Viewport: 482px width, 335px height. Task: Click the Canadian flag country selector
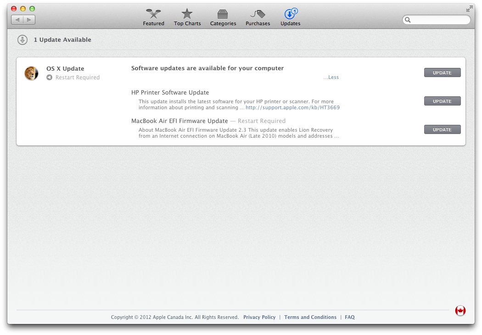[460, 311]
